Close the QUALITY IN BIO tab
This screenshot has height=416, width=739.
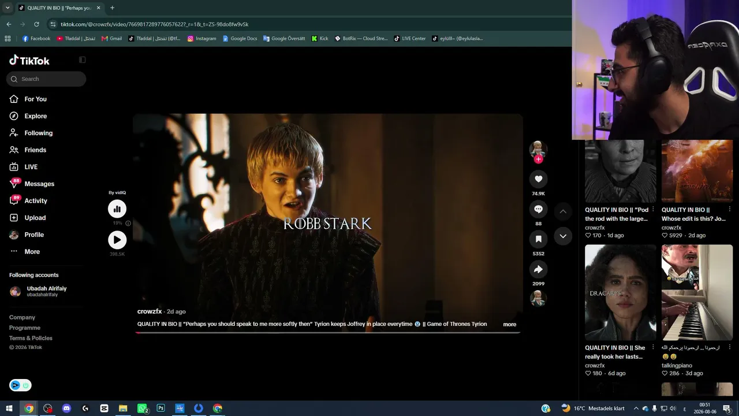pyautogui.click(x=98, y=8)
